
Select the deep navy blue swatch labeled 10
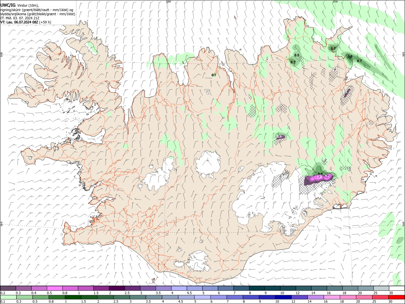click(x=283, y=297)
